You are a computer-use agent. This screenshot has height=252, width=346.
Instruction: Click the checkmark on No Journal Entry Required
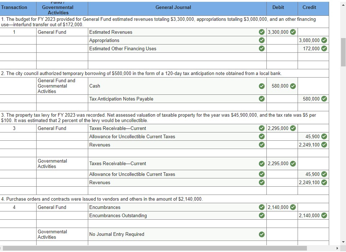261,234
